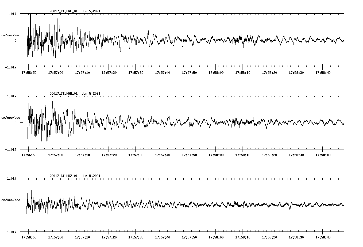
Task: Click the 17:58:40 time label under the HNN plot
Action: pyautogui.click(x=323, y=155)
